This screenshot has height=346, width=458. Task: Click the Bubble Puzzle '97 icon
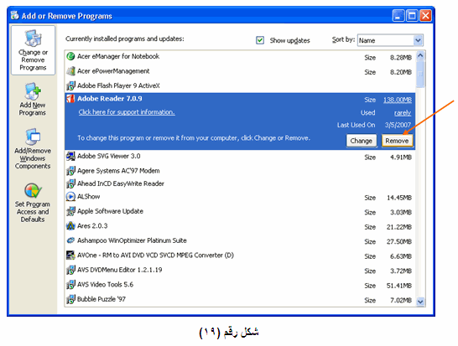(70, 299)
